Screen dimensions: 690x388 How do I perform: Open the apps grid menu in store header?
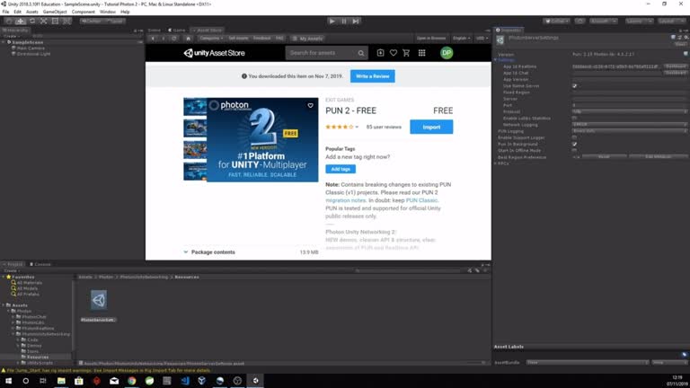(x=421, y=53)
